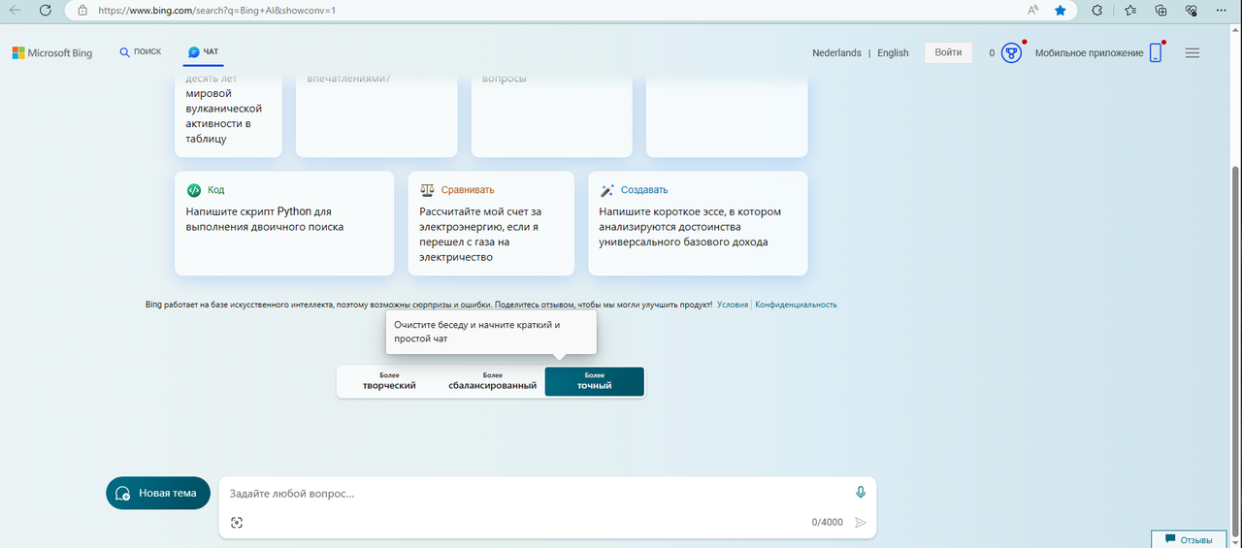
Task: Open browser Collections icon
Action: click(x=1161, y=11)
